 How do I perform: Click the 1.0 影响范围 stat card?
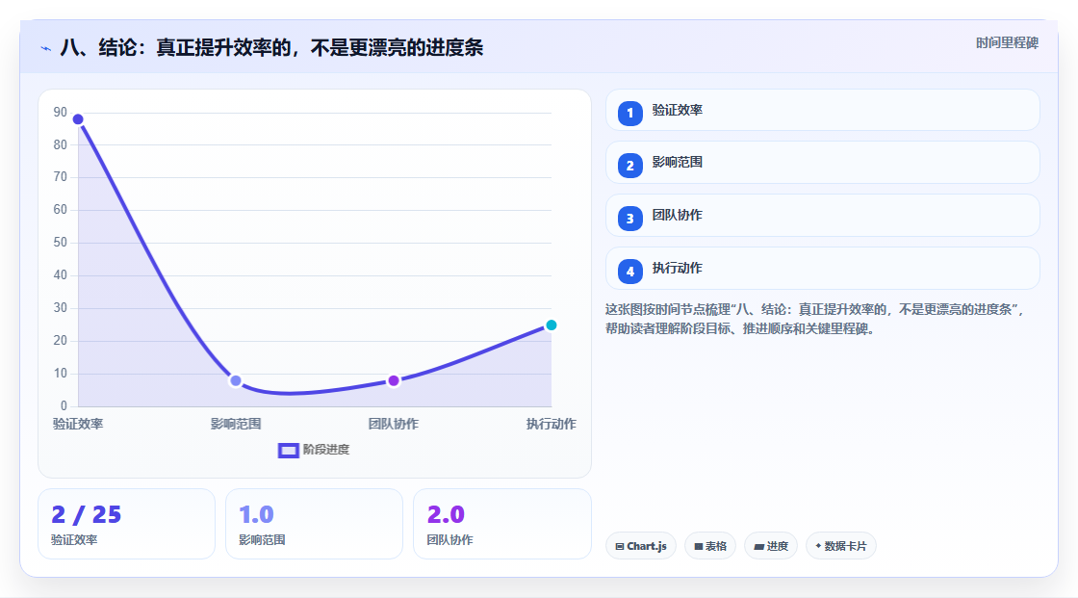coord(314,524)
